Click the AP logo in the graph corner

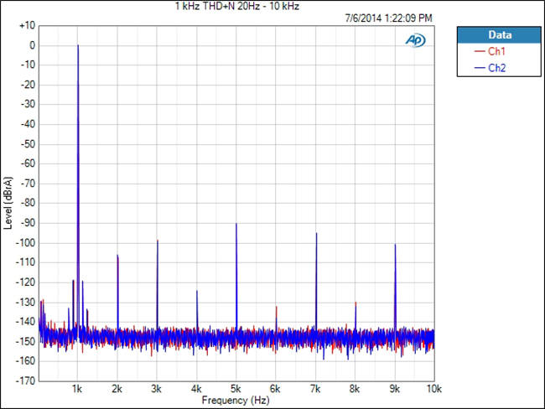click(x=416, y=39)
